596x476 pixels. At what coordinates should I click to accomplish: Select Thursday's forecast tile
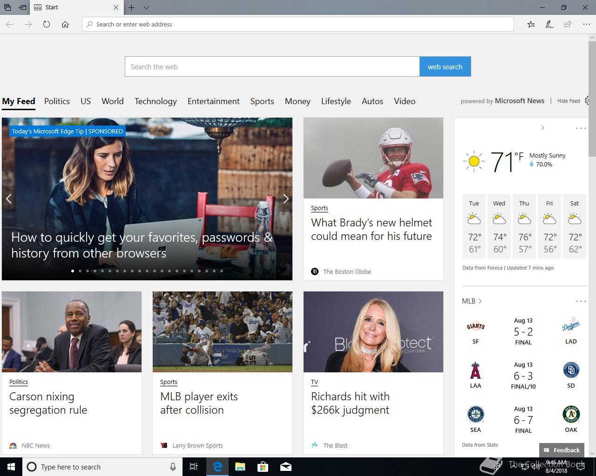point(524,226)
